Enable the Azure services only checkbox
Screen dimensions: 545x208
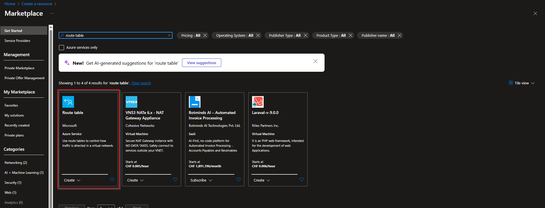click(62, 48)
